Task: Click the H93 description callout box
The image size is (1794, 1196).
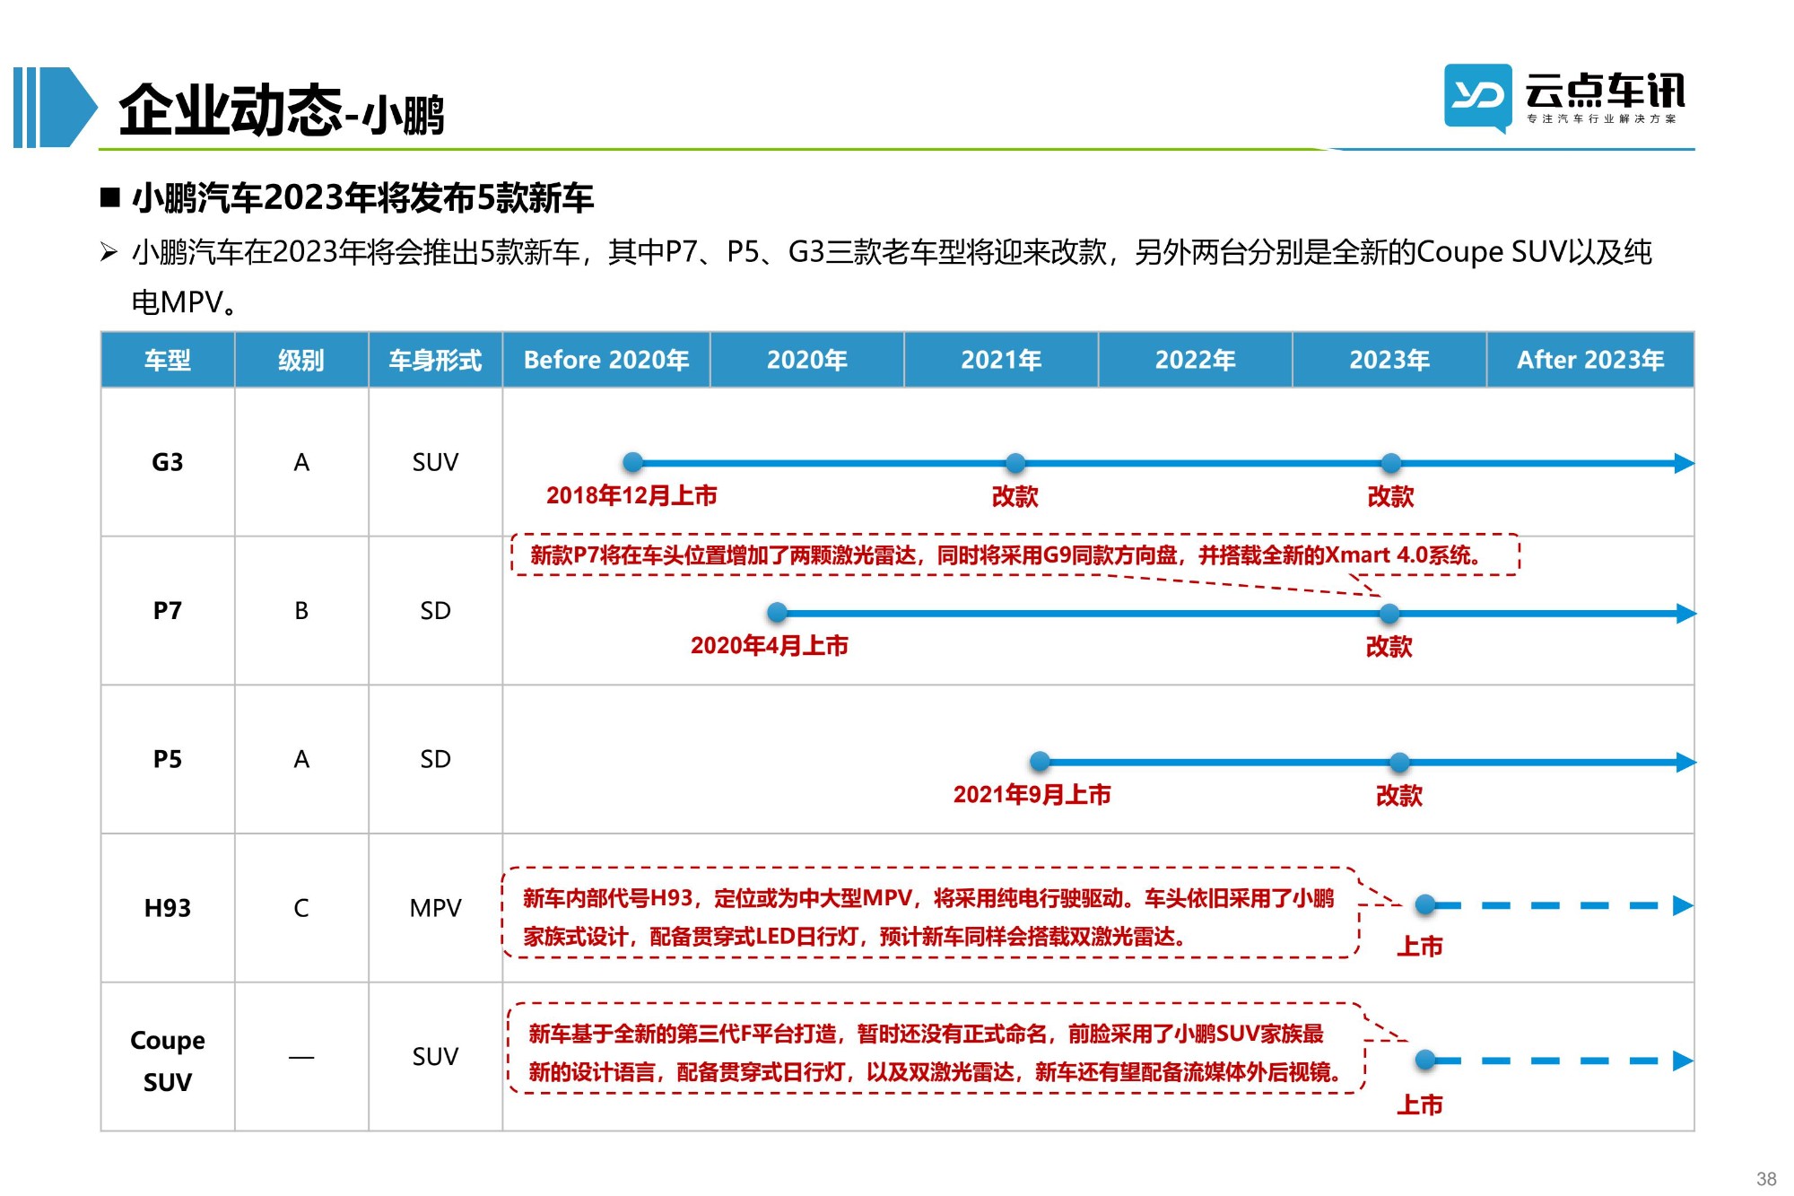Action: pos(930,913)
